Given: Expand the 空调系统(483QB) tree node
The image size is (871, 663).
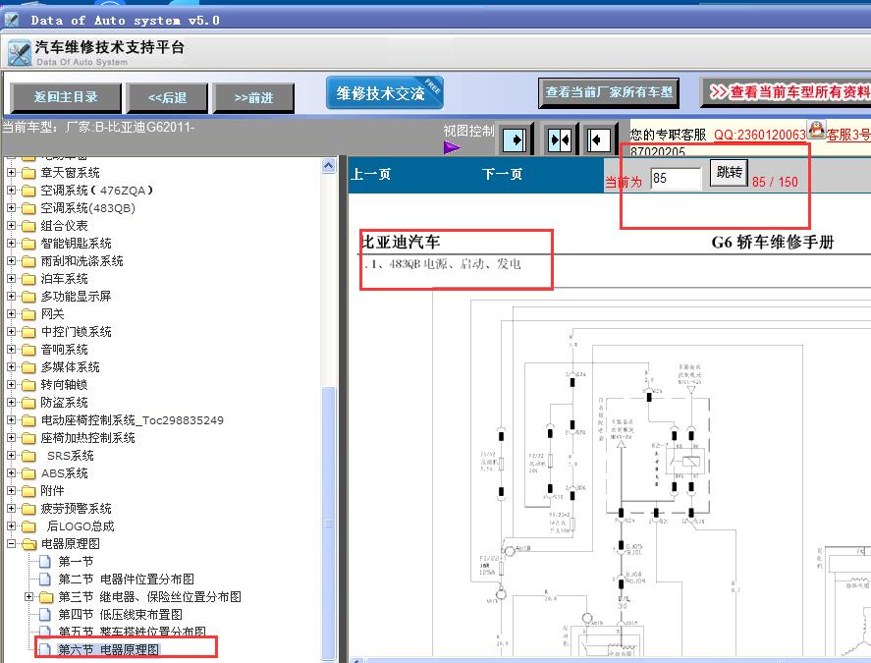Looking at the screenshot, I should (x=11, y=208).
